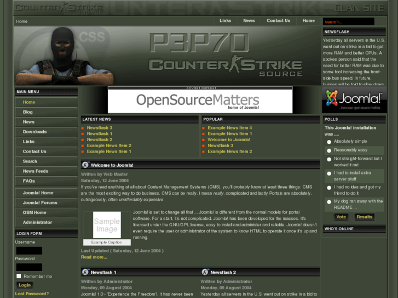
Task: Click the icon next to Newsflash 2 heading
Action: tap(205, 272)
